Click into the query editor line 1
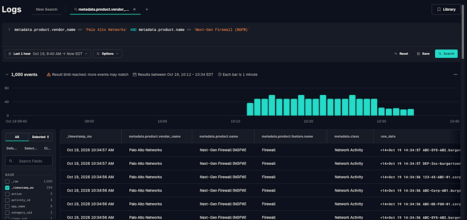This screenshot has width=467, height=220. click(132, 30)
